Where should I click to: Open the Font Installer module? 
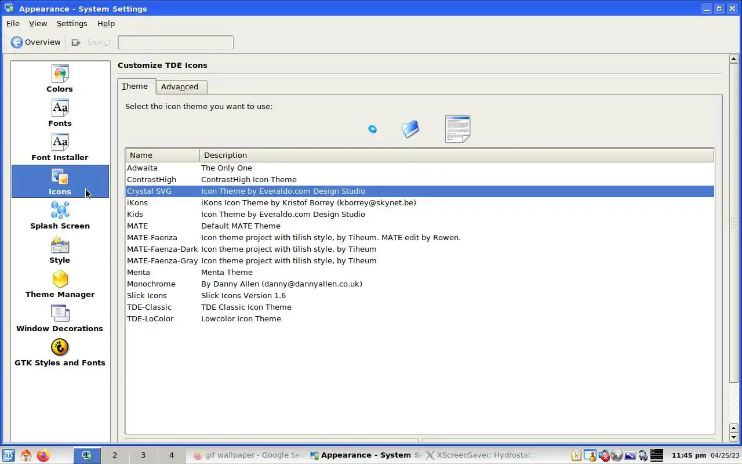coord(60,148)
